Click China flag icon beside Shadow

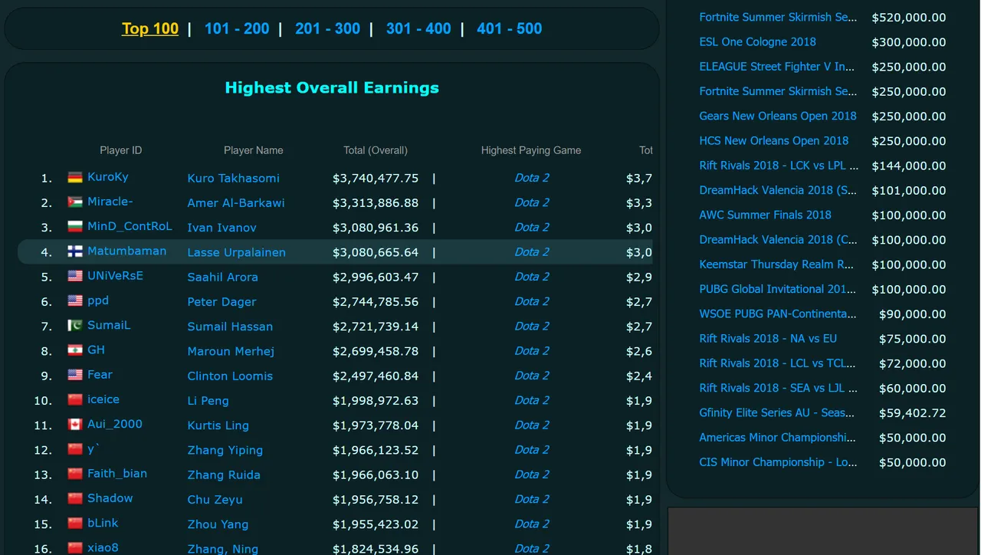(x=75, y=498)
